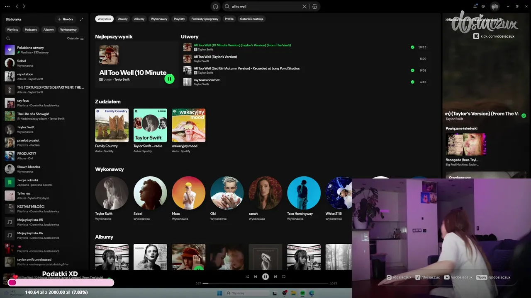Open Twoje odcinki in the library
The image size is (531, 298).
pyautogui.click(x=45, y=182)
